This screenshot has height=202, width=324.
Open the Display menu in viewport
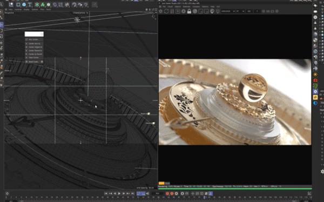click(x=26, y=9)
